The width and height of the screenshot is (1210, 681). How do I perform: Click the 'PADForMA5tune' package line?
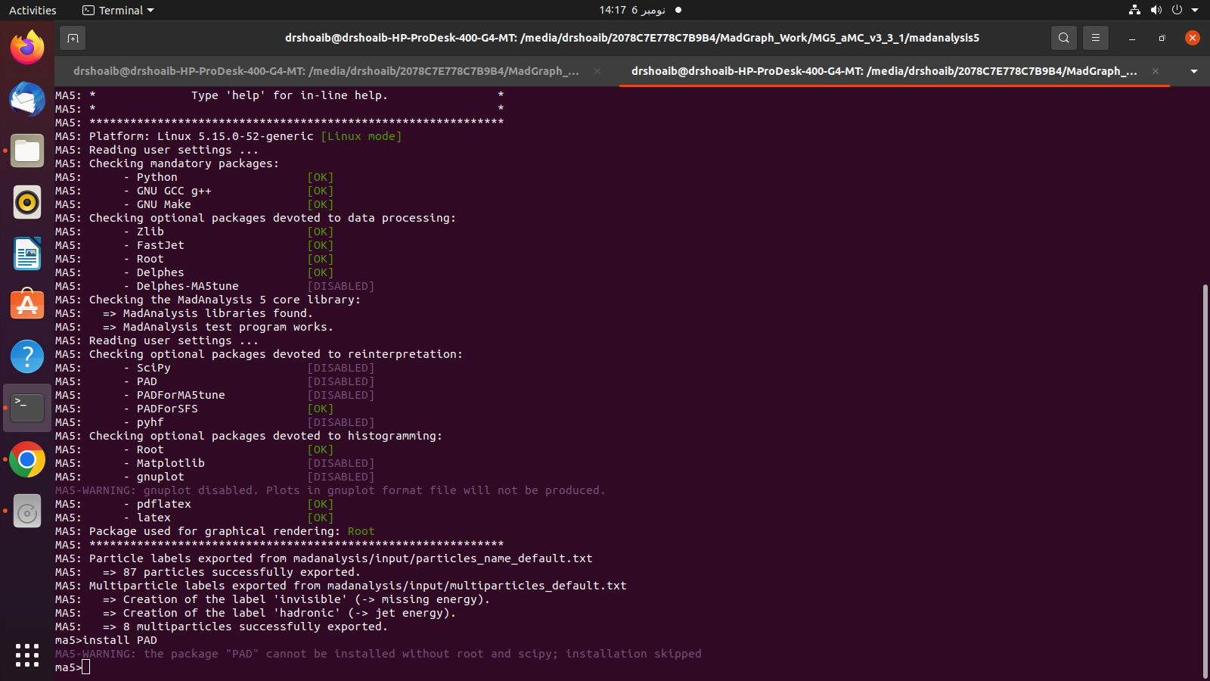215,395
